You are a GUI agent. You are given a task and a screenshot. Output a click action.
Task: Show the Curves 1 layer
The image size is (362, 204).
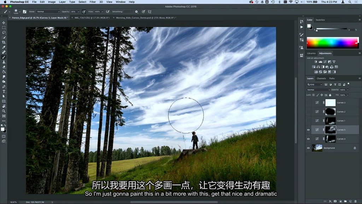308,120
